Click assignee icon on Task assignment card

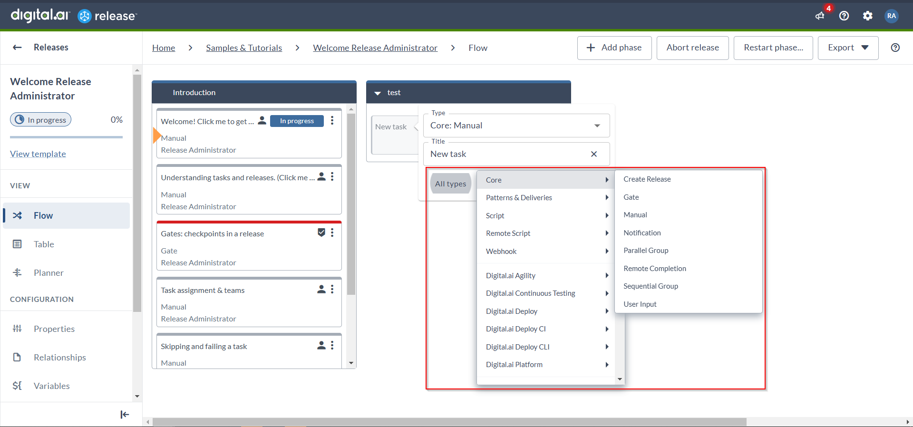(321, 289)
